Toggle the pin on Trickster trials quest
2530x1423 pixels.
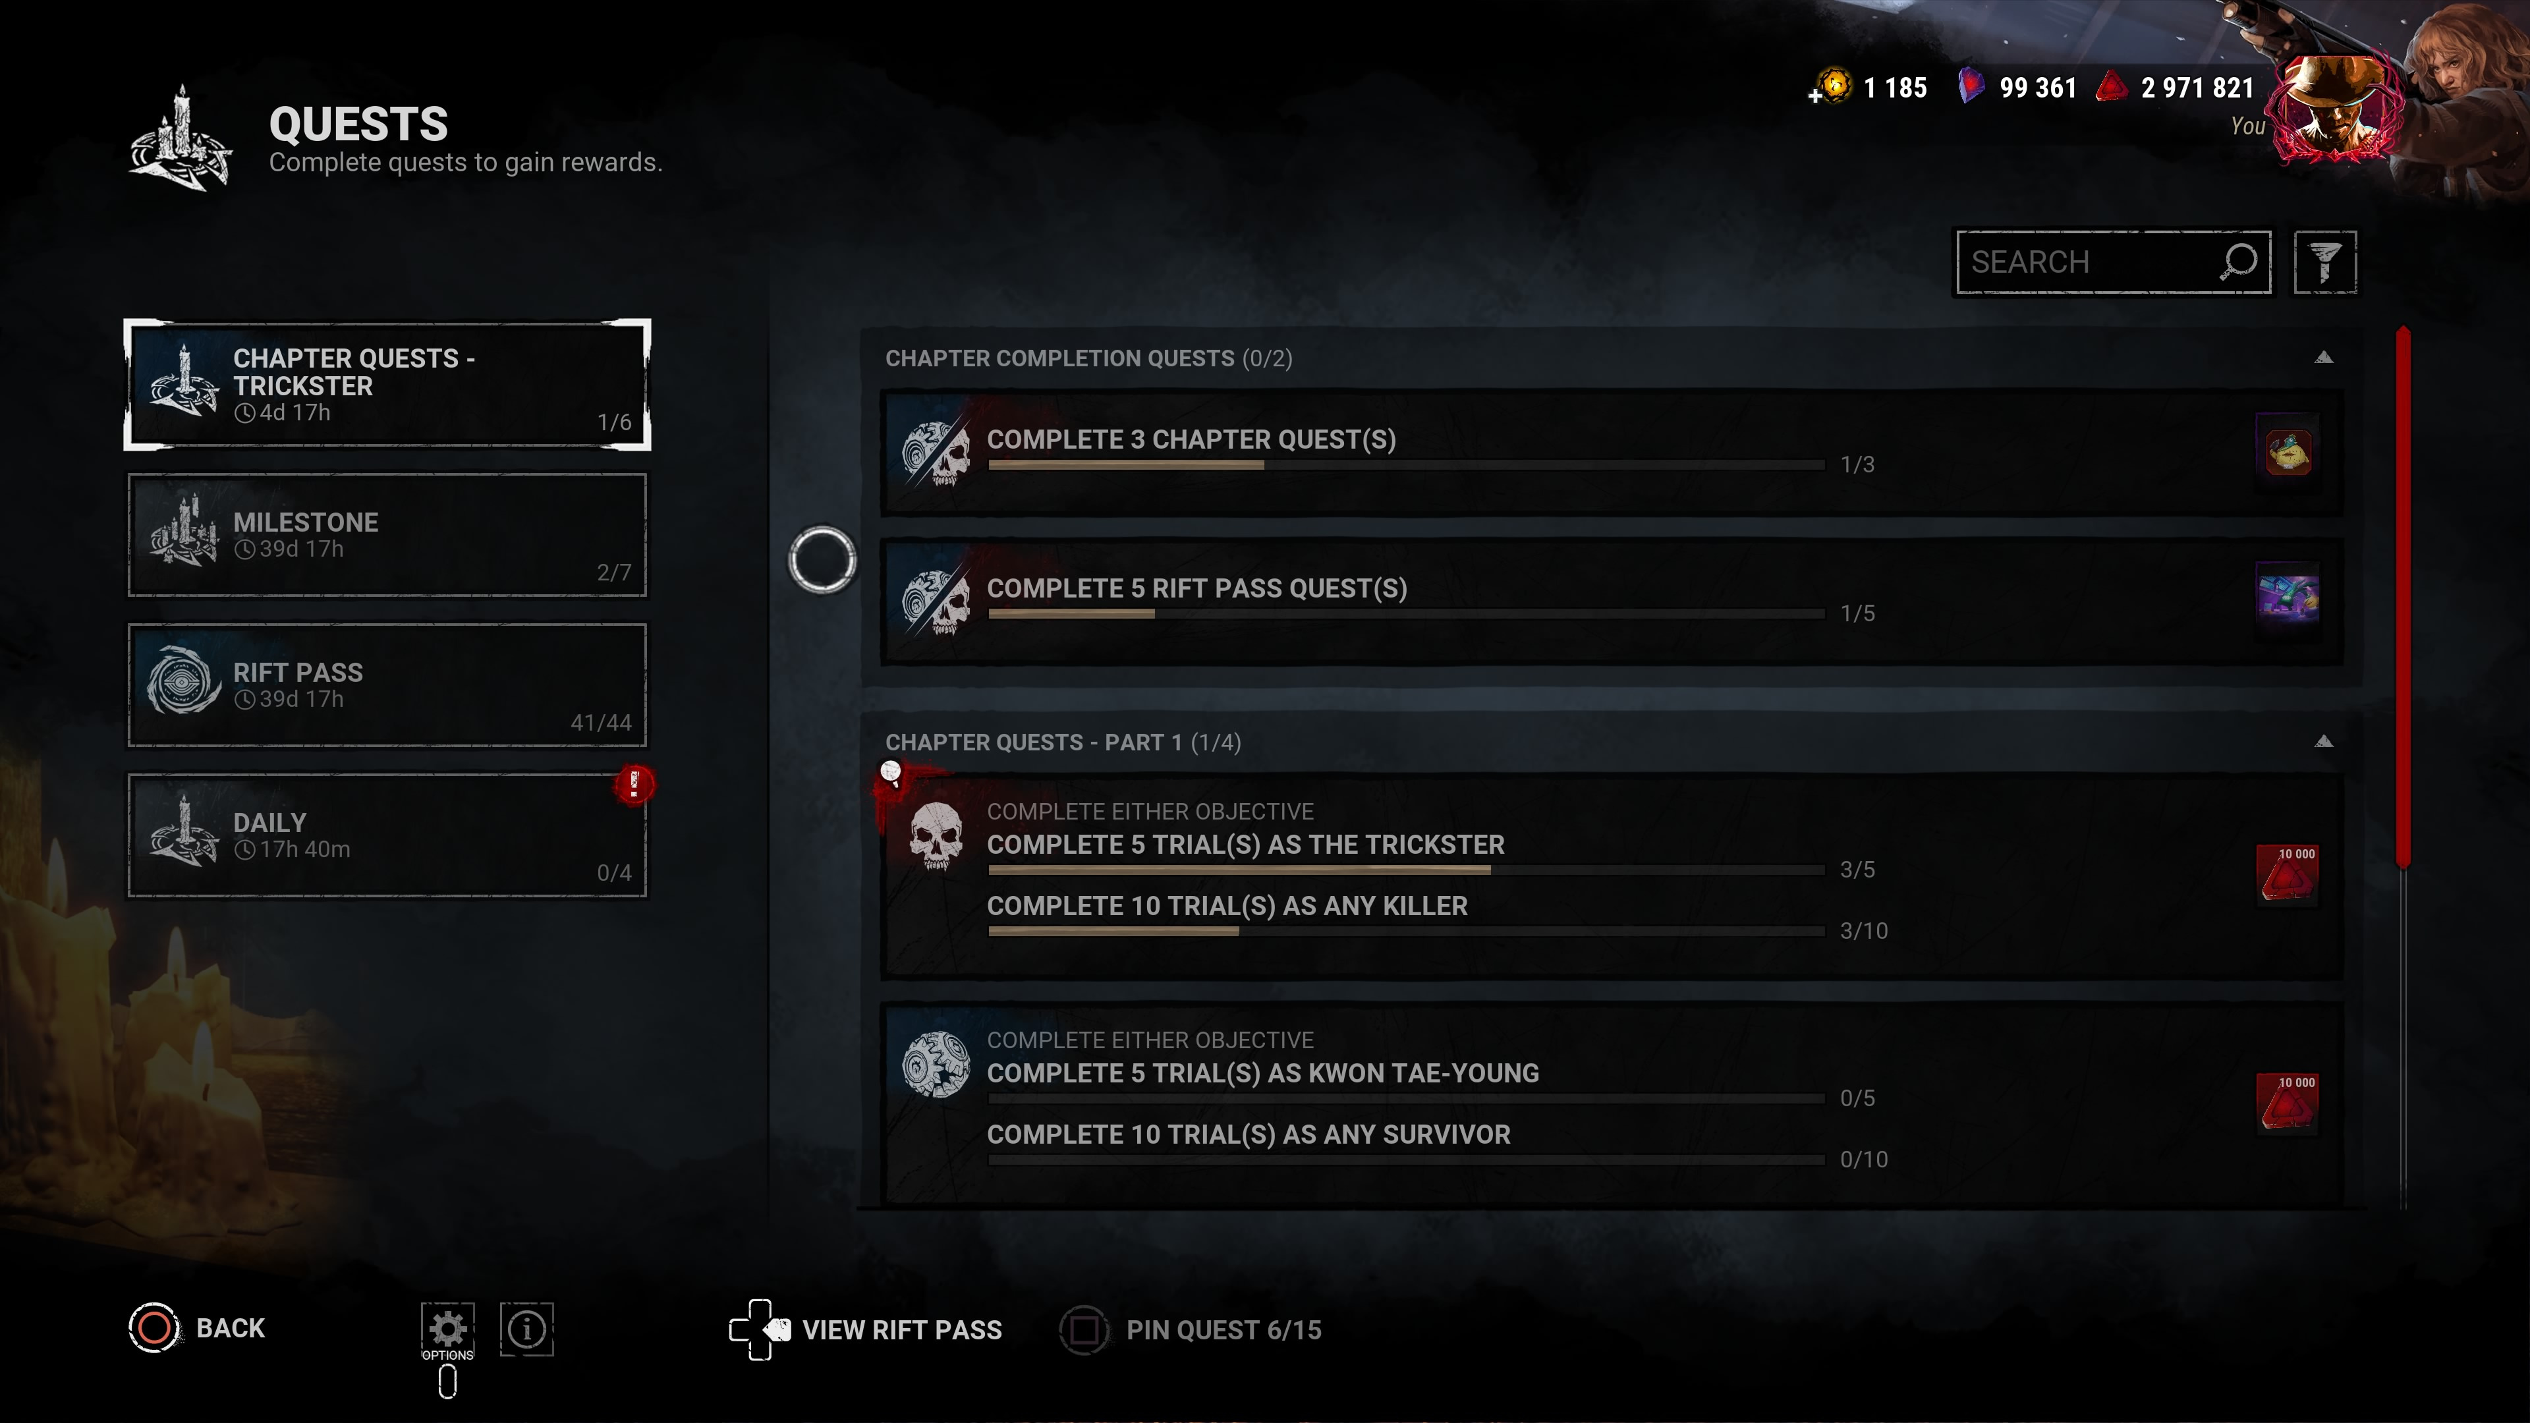click(x=891, y=774)
